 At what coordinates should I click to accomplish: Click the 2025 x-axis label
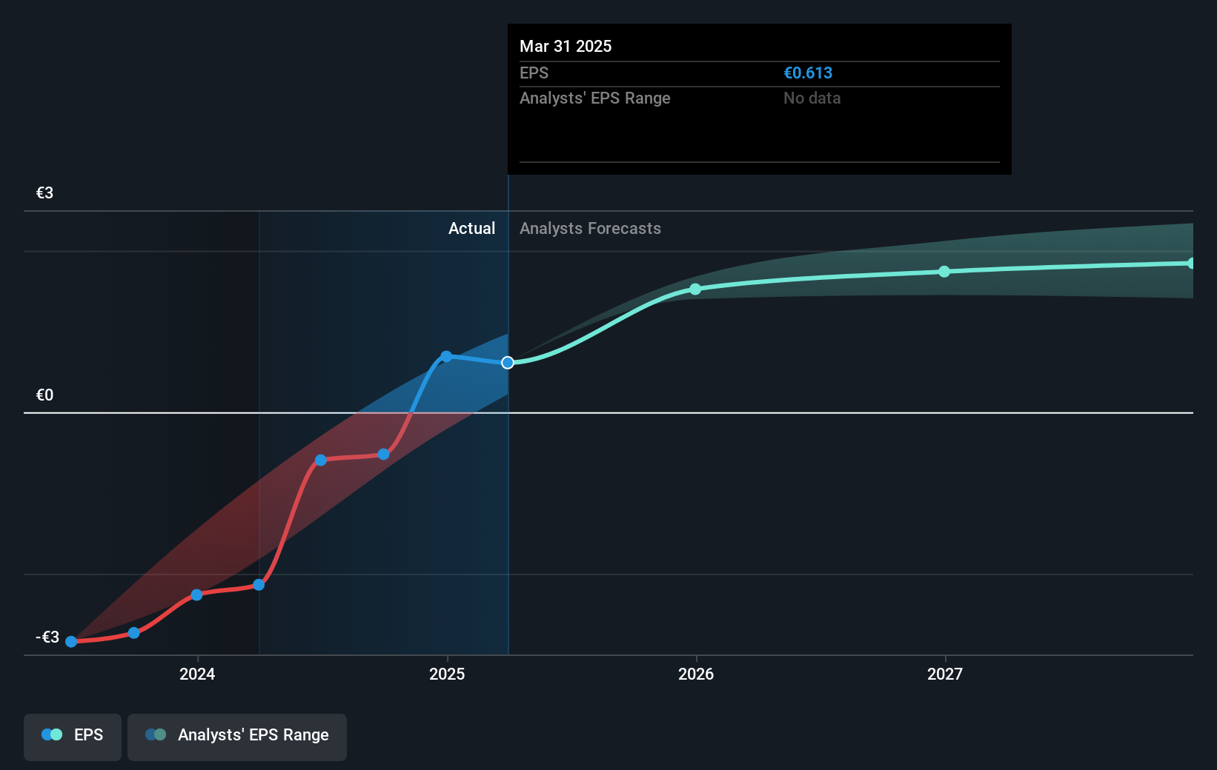[x=447, y=674]
